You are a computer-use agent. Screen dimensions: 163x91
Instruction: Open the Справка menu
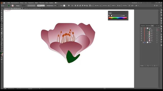tap(51, 3)
